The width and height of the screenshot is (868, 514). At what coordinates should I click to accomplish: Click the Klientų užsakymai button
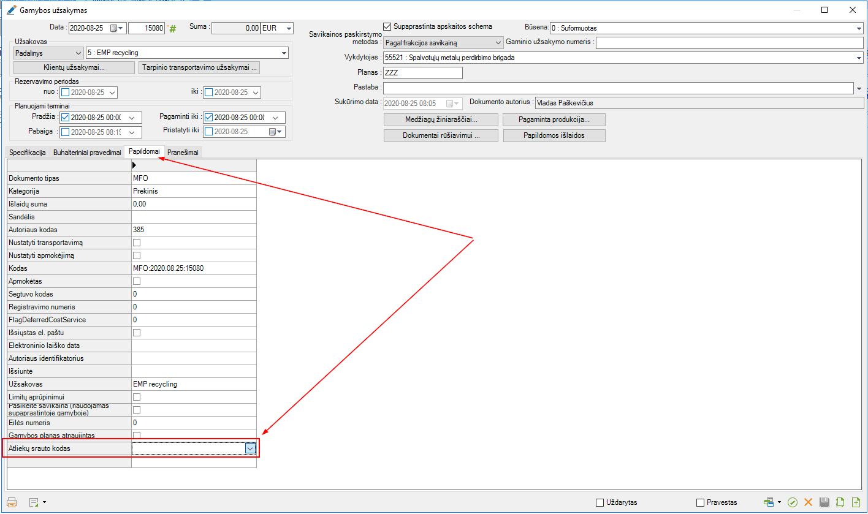pos(74,67)
